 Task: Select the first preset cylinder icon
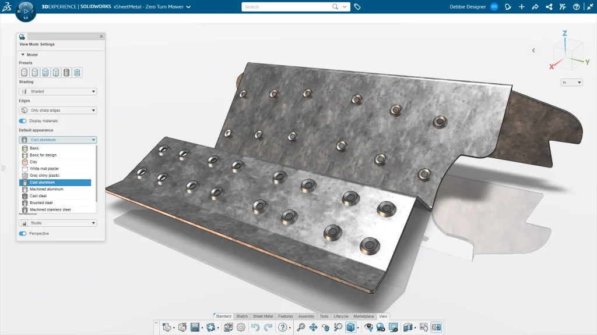pyautogui.click(x=24, y=73)
